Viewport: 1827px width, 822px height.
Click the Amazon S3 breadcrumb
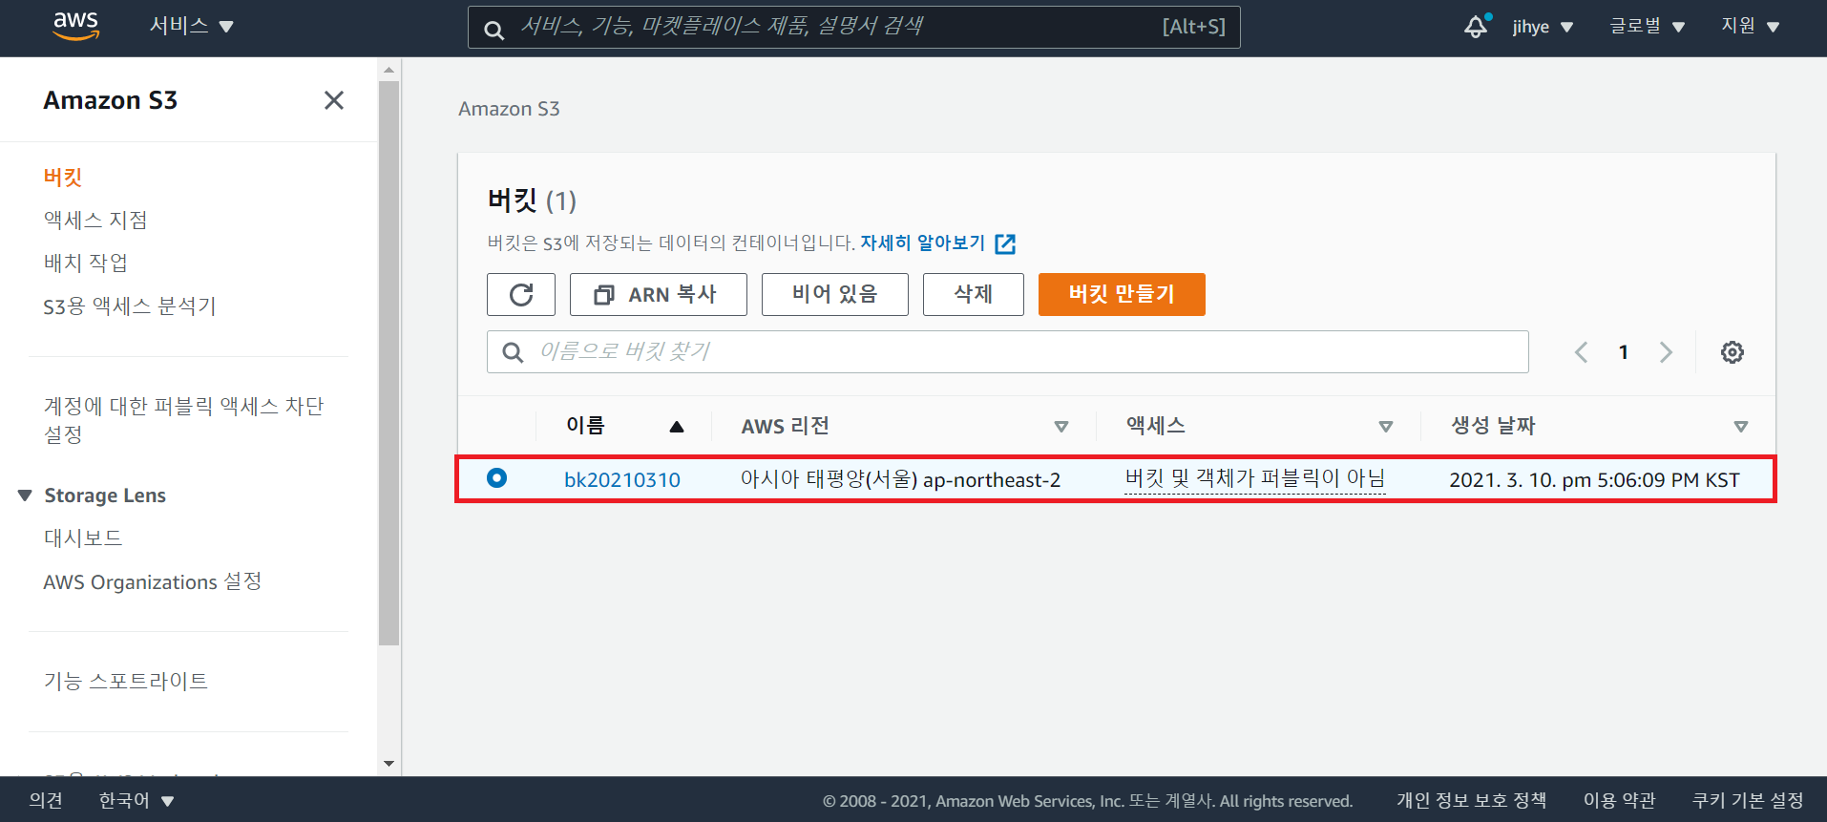point(509,109)
